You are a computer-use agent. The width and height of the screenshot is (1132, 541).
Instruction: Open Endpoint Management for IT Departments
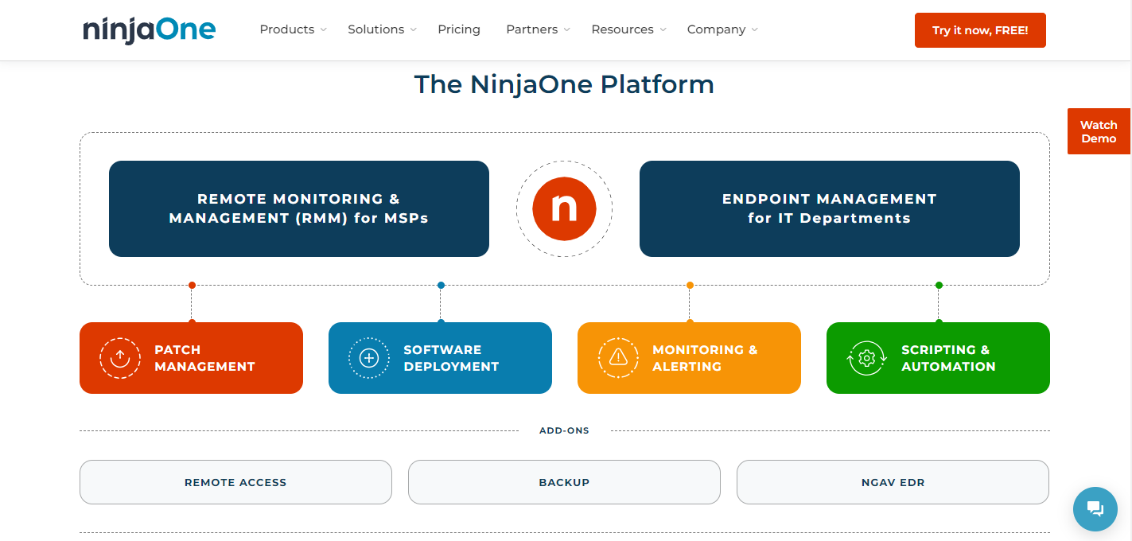[830, 208]
